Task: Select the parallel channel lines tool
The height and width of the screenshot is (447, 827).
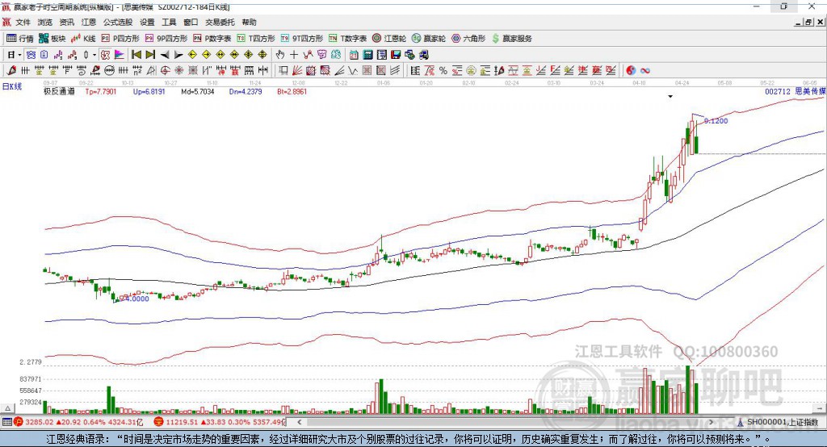Action: (x=395, y=70)
